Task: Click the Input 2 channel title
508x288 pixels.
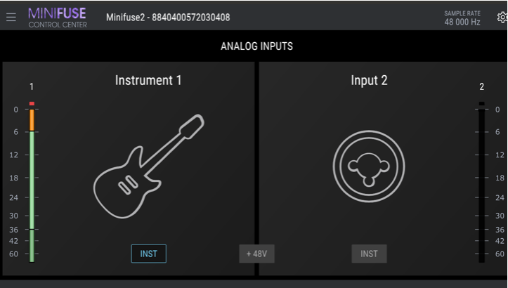Action: (x=369, y=80)
